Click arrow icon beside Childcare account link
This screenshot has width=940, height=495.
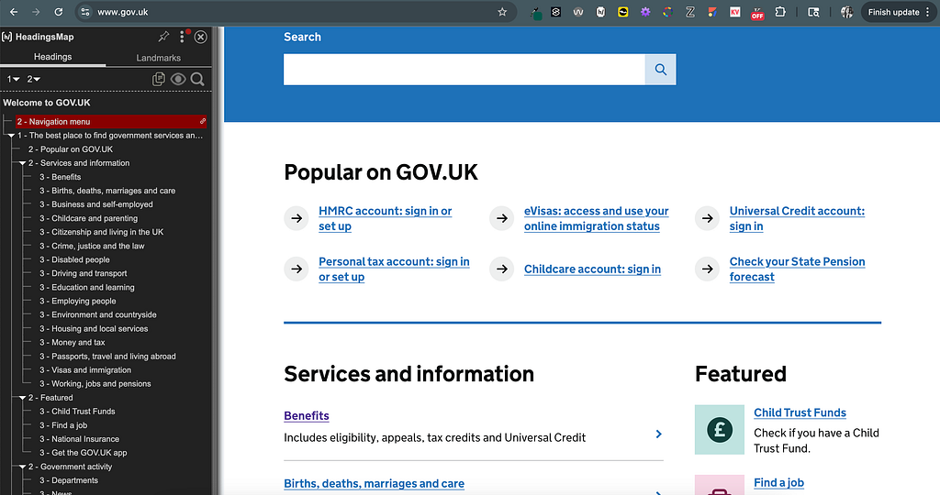coord(502,269)
